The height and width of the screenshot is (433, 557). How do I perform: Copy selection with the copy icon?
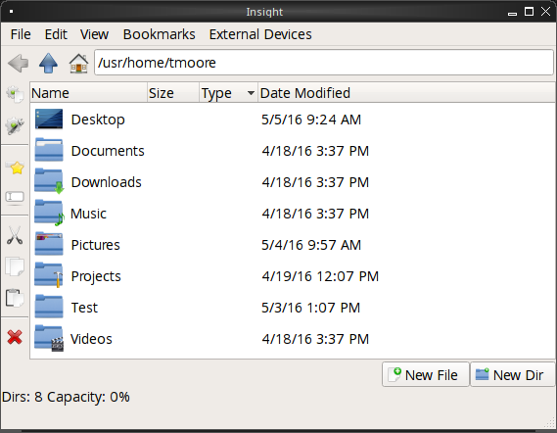click(15, 266)
